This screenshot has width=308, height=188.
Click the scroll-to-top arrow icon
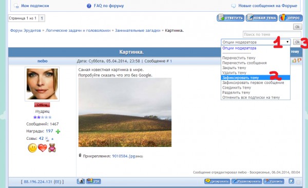point(291,181)
